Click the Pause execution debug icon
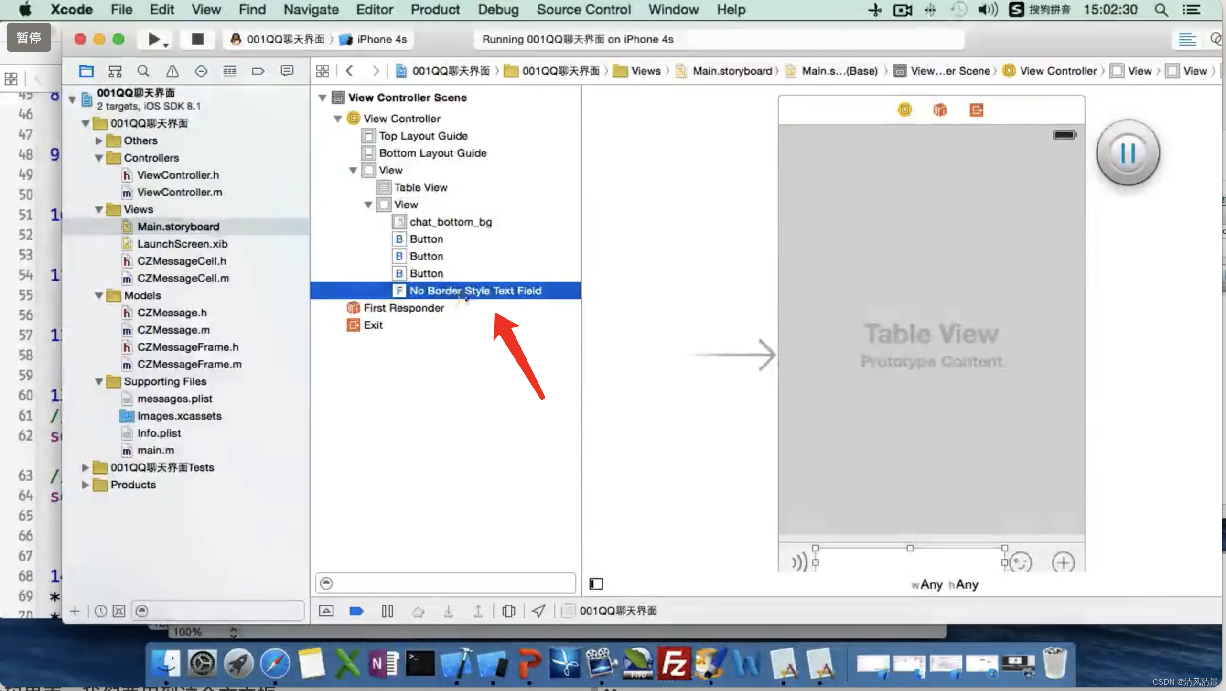The width and height of the screenshot is (1226, 691). click(x=387, y=611)
